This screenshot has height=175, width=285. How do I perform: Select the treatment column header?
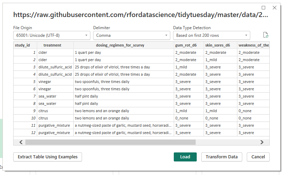click(55, 45)
